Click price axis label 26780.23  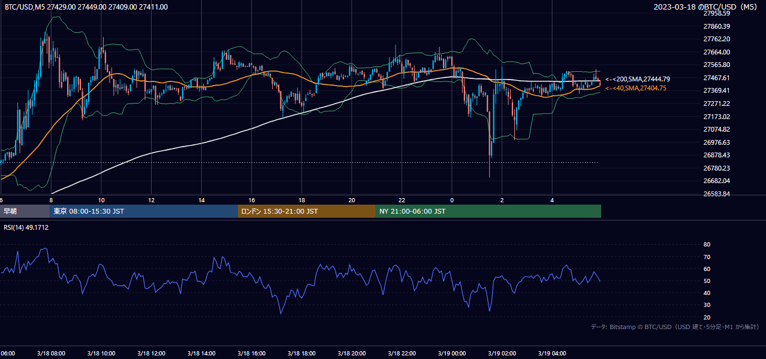[717, 168]
